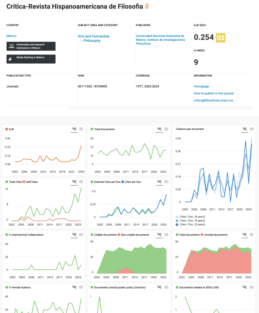Visit the journal Homepage link
Screen dimensions: 259x313
[x=201, y=86]
